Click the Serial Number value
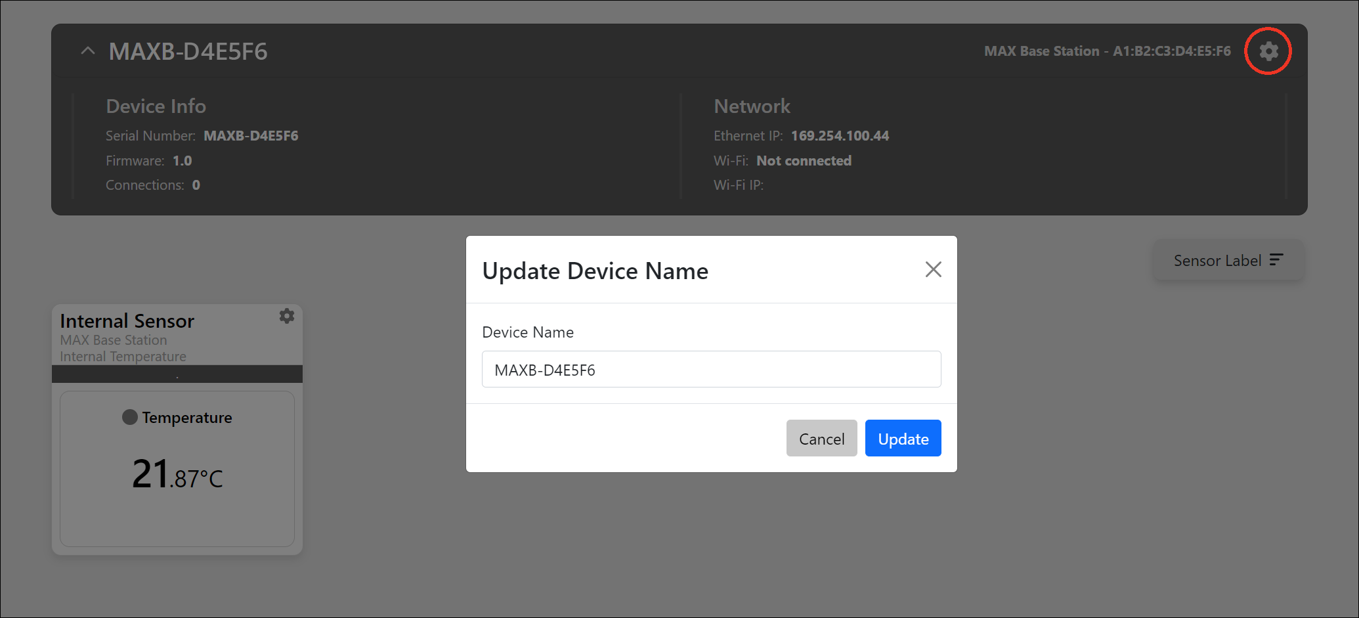Image resolution: width=1359 pixels, height=618 pixels. coord(251,136)
